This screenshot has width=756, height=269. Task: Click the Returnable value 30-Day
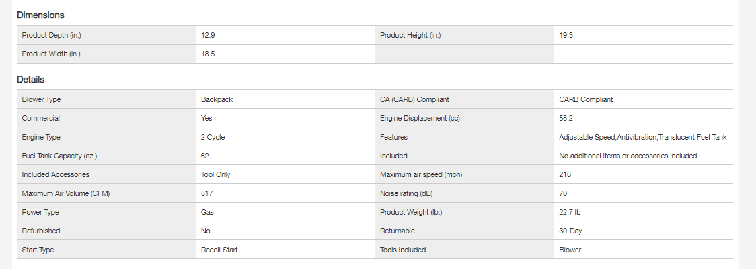[570, 231]
